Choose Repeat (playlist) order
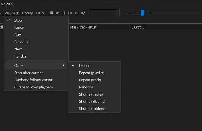 [x=91, y=73]
